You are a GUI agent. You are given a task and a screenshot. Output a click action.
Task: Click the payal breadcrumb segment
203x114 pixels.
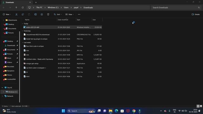click(x=76, y=8)
